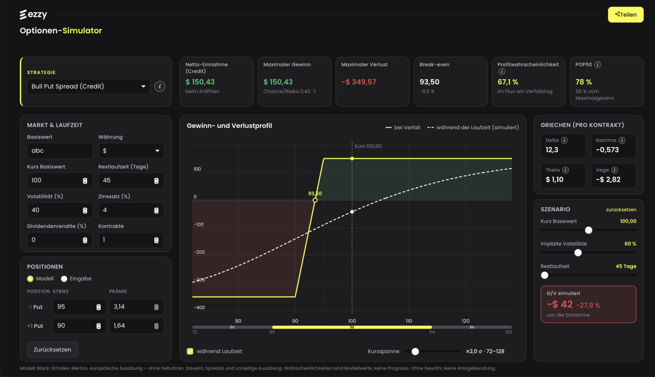The height and width of the screenshot is (377, 655).
Task: Click the Vega value -$ 2,82
Action: coord(608,179)
